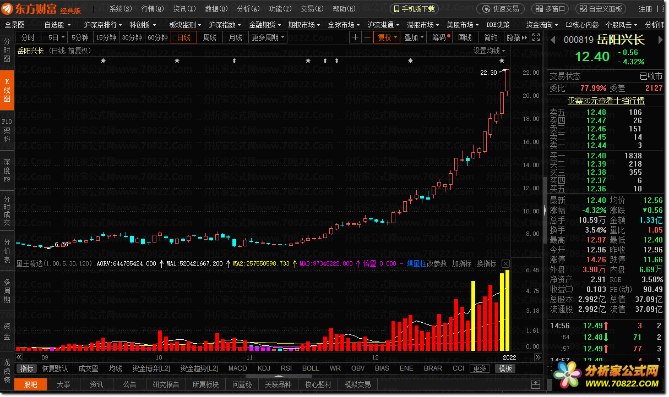Select 分时图 in left sidebar
This screenshot has height=397, width=669.
coord(7,50)
